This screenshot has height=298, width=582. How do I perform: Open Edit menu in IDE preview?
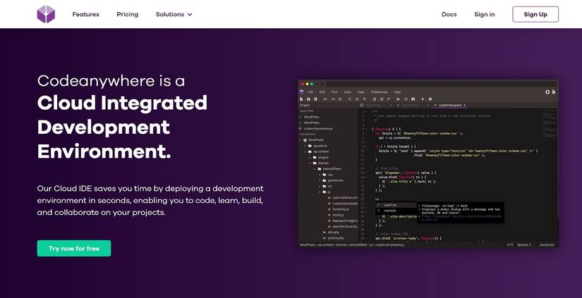tap(322, 92)
